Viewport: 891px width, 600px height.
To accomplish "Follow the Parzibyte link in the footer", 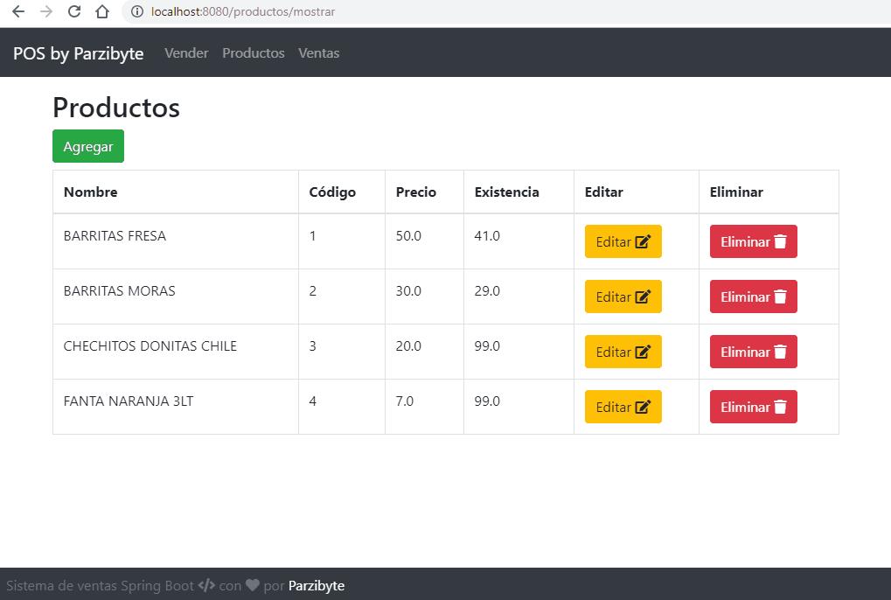I will (317, 585).
